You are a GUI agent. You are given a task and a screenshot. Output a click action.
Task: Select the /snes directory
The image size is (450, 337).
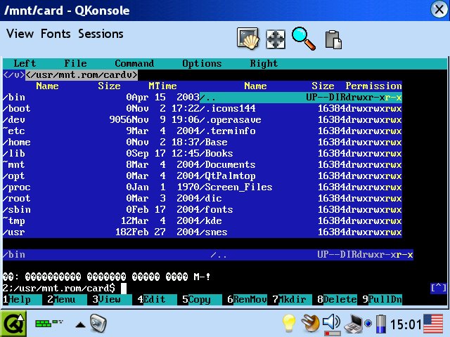[301, 232]
